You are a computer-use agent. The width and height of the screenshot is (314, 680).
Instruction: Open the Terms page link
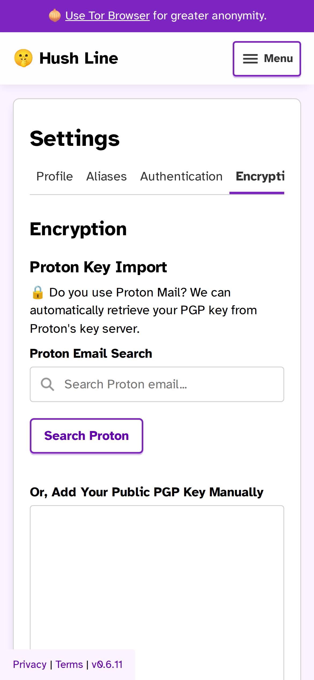69,665
